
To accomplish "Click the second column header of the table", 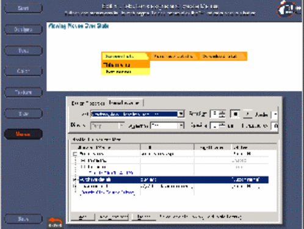I will 167,147.
